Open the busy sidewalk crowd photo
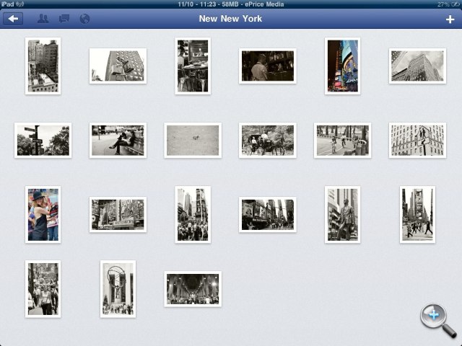 coord(43,289)
